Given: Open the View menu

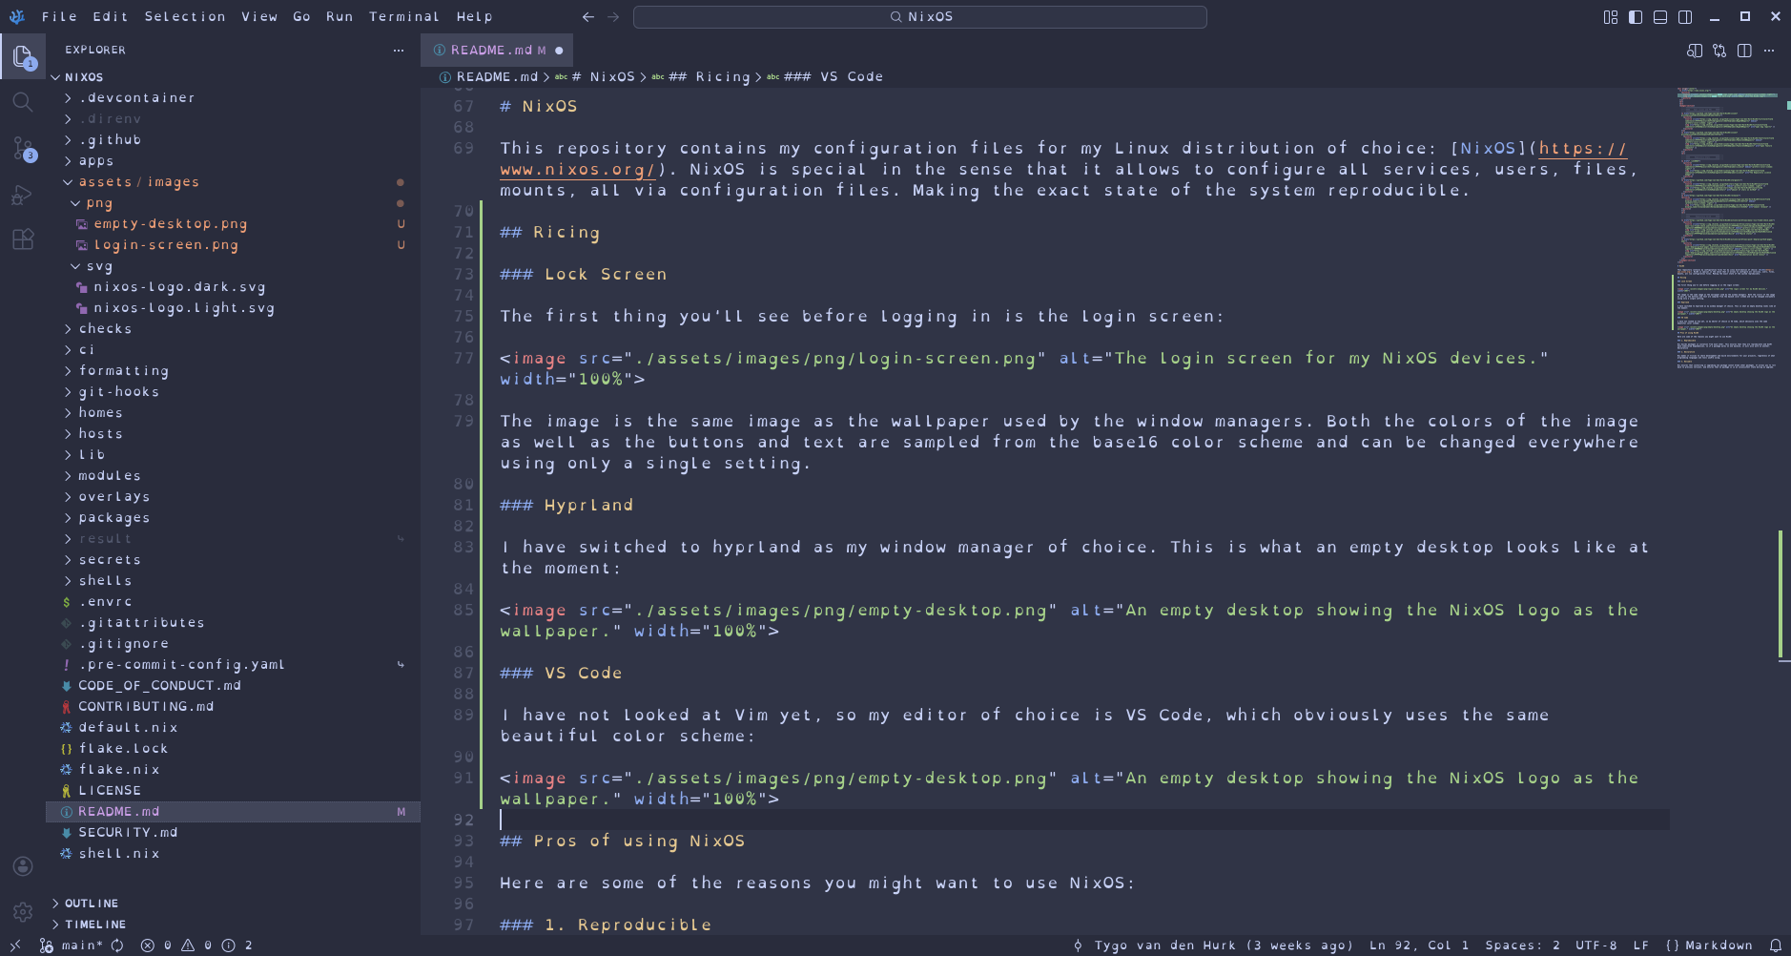Looking at the screenshot, I should point(259,17).
